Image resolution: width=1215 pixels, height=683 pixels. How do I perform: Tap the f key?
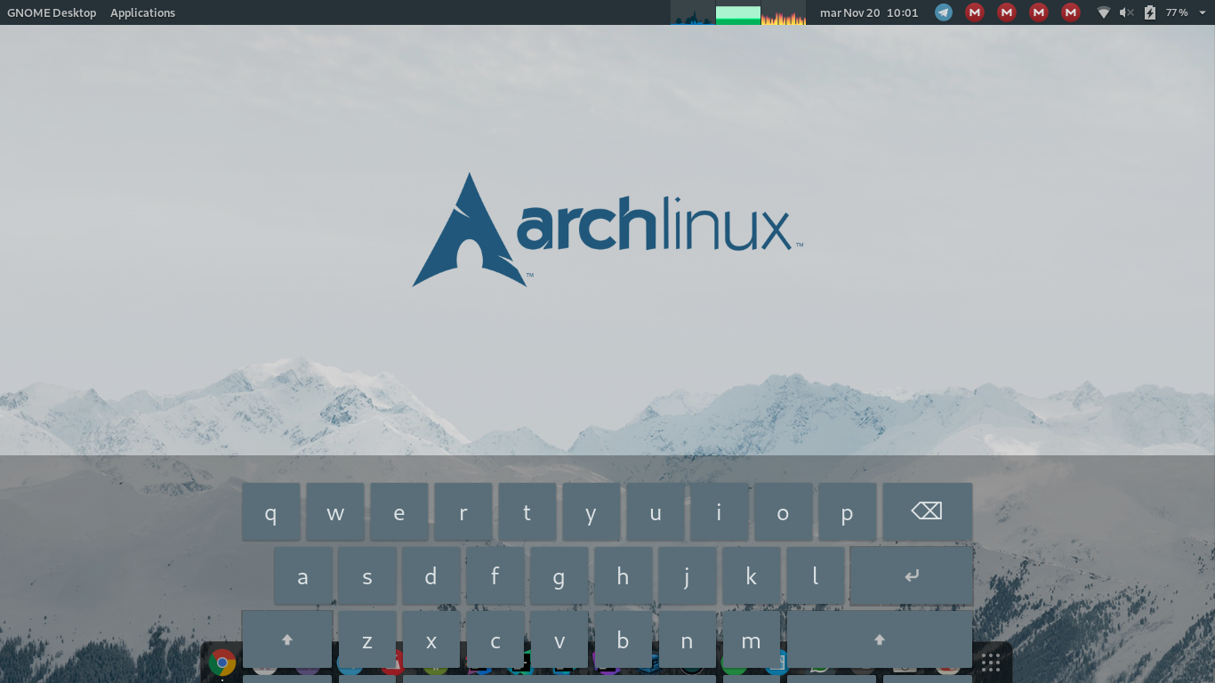point(495,575)
